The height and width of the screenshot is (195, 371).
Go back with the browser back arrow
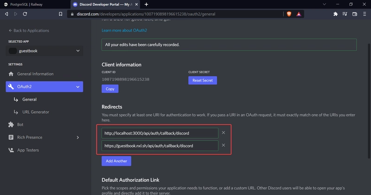click(6, 14)
